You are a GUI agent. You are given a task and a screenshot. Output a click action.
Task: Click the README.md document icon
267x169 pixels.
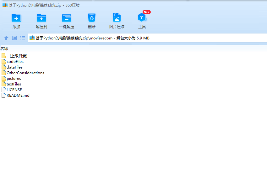(3, 95)
